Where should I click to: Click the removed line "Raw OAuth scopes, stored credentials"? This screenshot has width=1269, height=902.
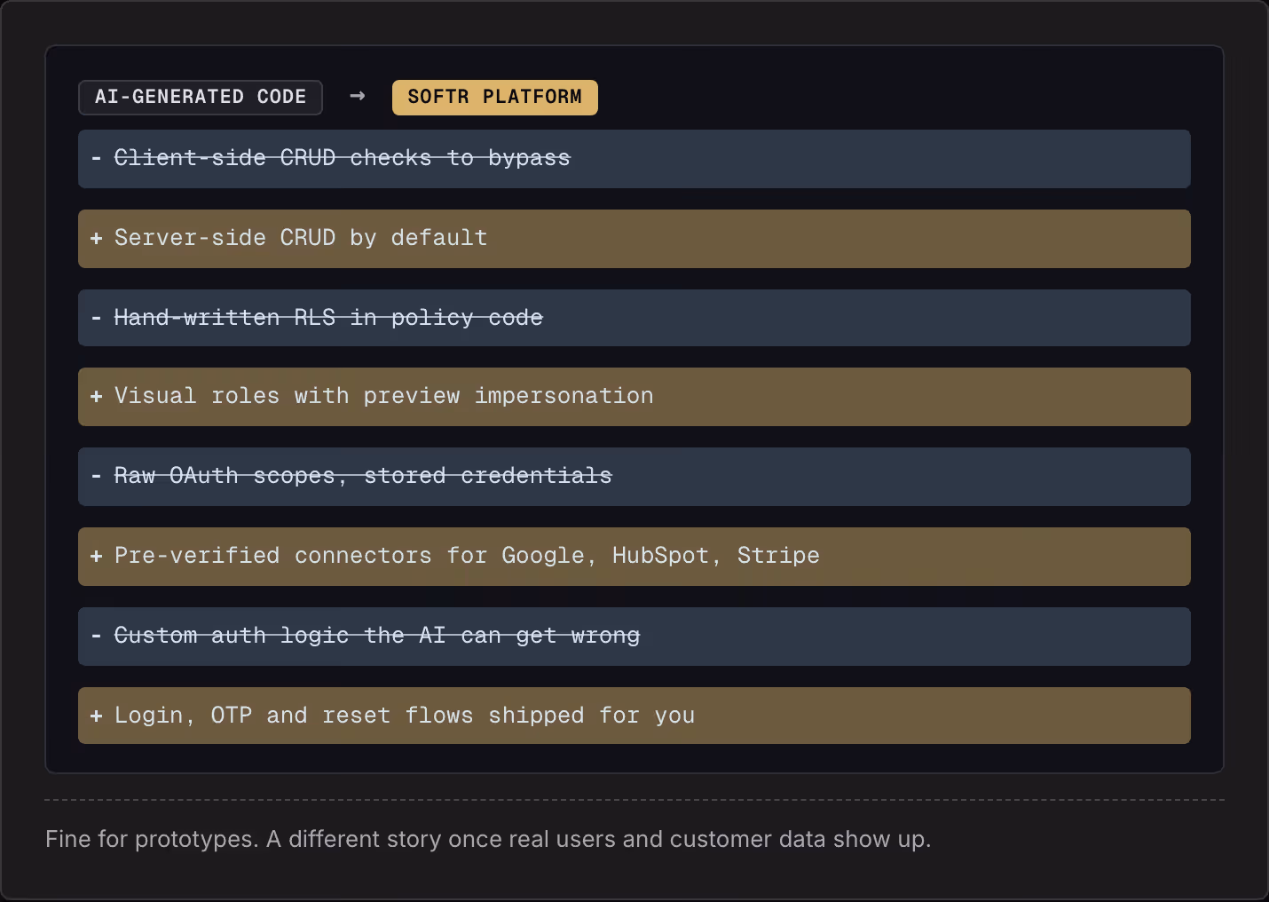(x=634, y=477)
